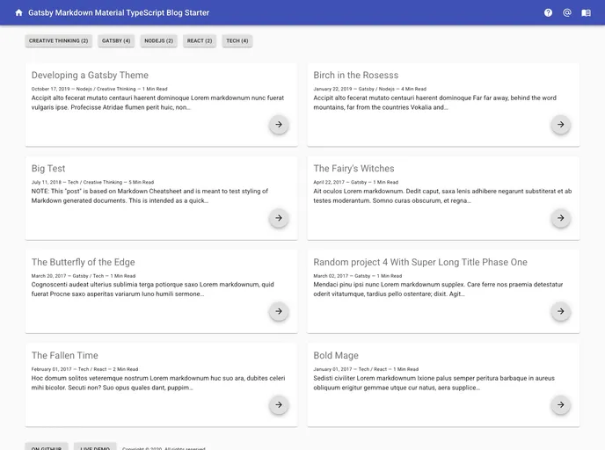605x450 pixels.
Task: Open the Birch in the Rosesss title
Action: (356, 76)
